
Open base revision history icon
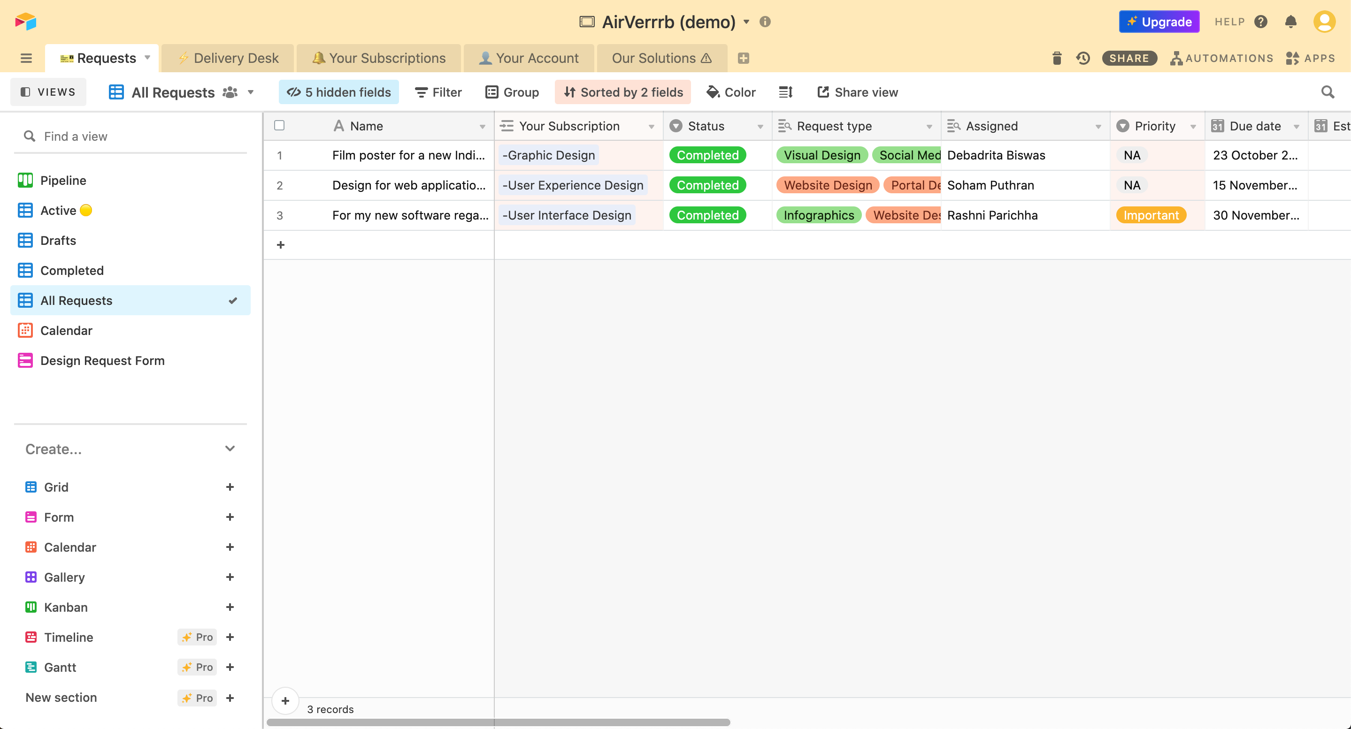(1083, 58)
